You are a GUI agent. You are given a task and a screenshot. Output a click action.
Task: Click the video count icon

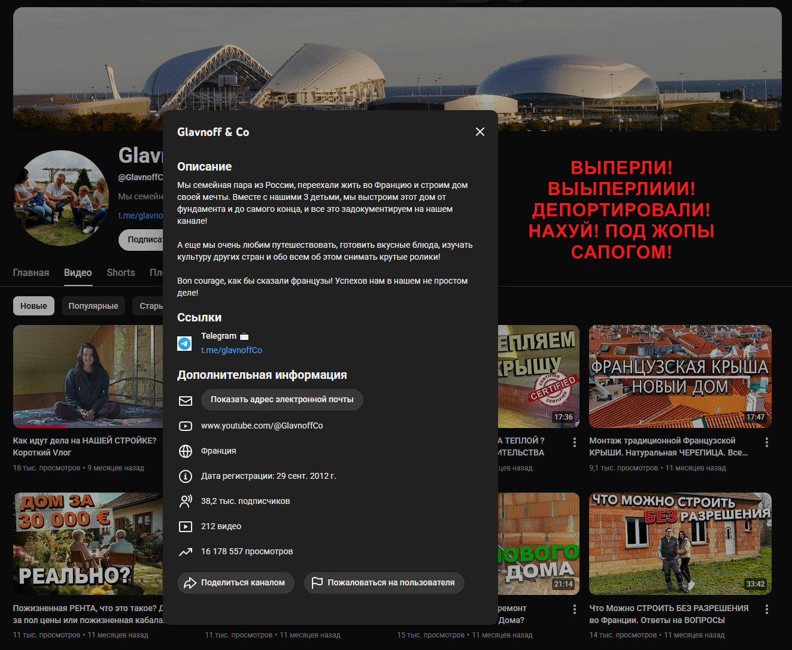click(x=186, y=527)
